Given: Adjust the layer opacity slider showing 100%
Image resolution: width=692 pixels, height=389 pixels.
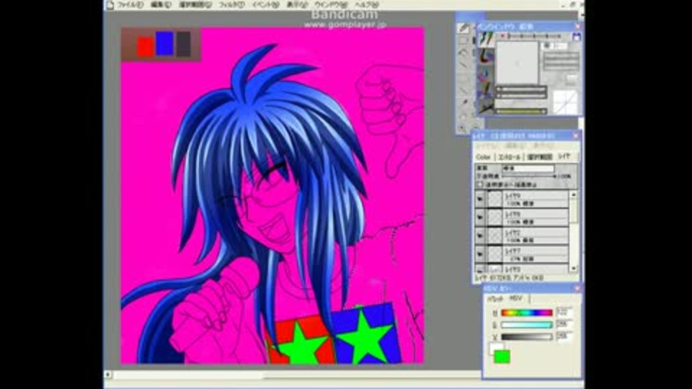Looking at the screenshot, I should pos(528,176).
